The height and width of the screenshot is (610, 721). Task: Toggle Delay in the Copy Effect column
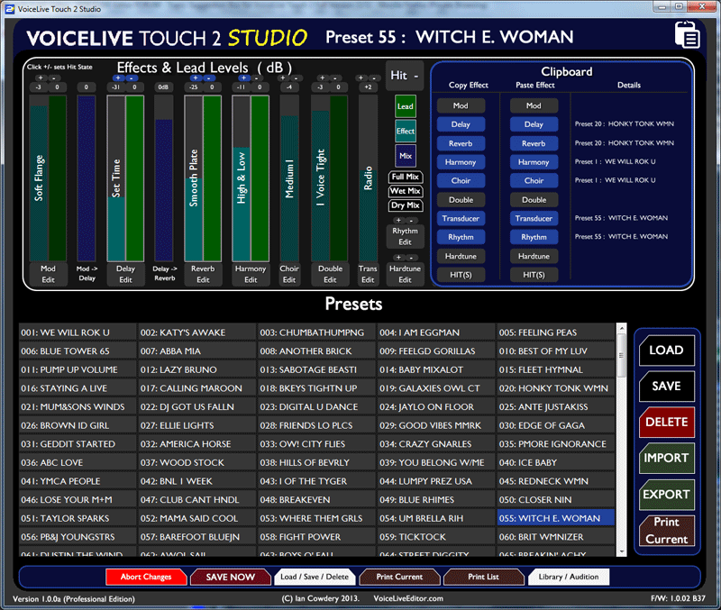coord(461,124)
